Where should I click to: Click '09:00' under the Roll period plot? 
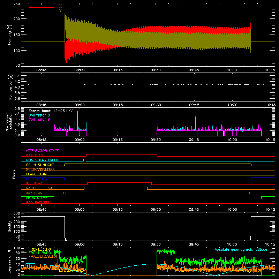pos(80,105)
